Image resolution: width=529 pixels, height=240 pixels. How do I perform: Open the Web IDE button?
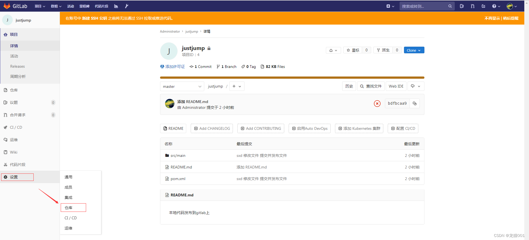pyautogui.click(x=396, y=86)
